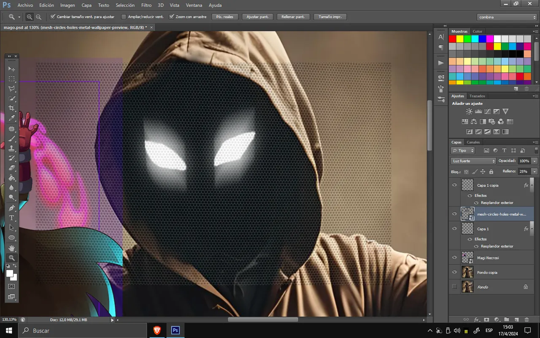The image size is (540, 338).
Task: Hide the mesh-circles-holes-metal layer
Action: point(454,214)
